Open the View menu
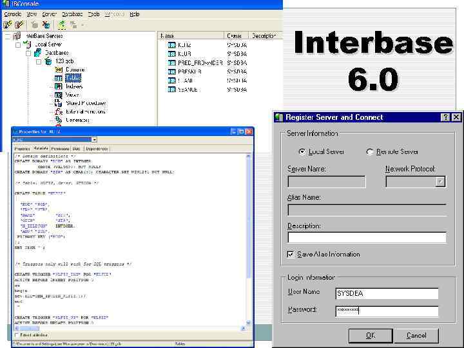This screenshot has width=464, height=348. (32, 14)
